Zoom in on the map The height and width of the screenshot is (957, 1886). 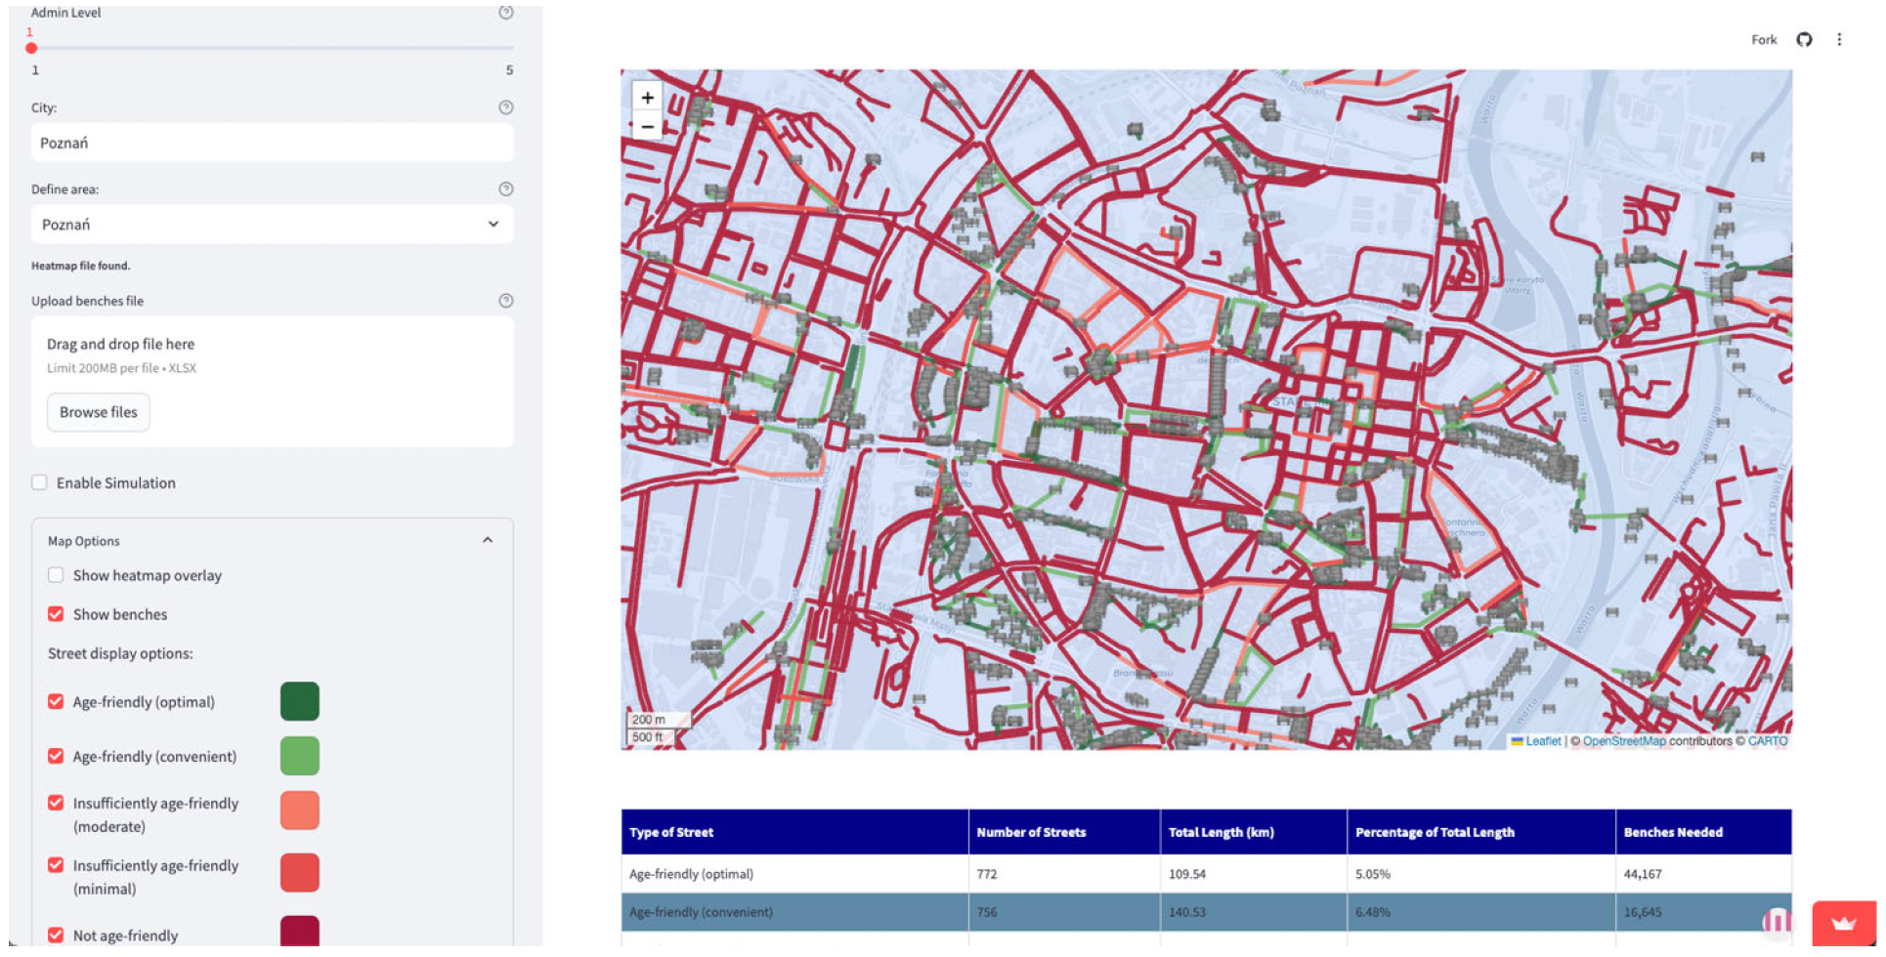(x=647, y=98)
